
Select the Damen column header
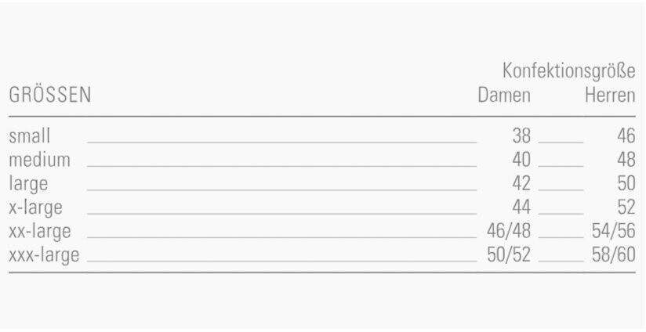pyautogui.click(x=504, y=96)
